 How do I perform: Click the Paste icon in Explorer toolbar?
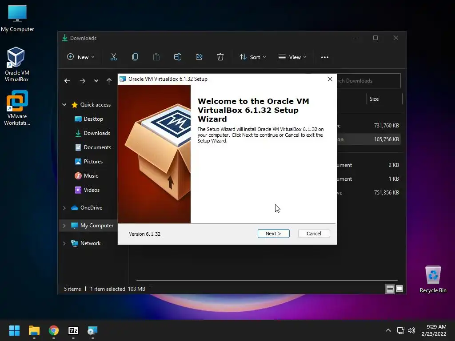pyautogui.click(x=156, y=57)
